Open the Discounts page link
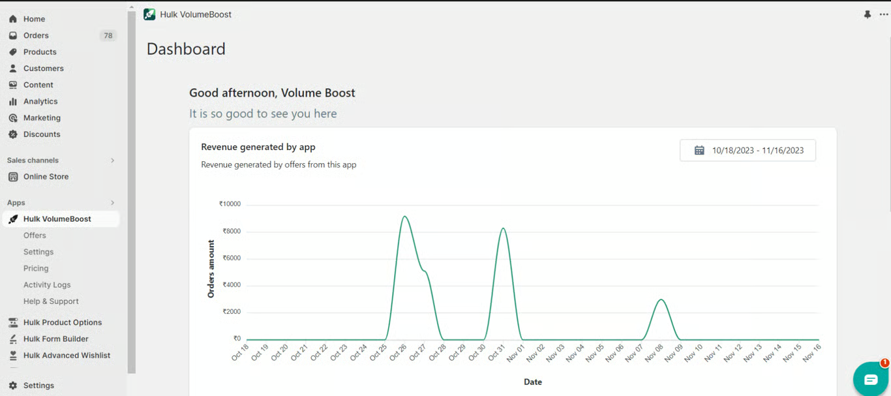Screen dimensions: 891x396 (x=42, y=134)
